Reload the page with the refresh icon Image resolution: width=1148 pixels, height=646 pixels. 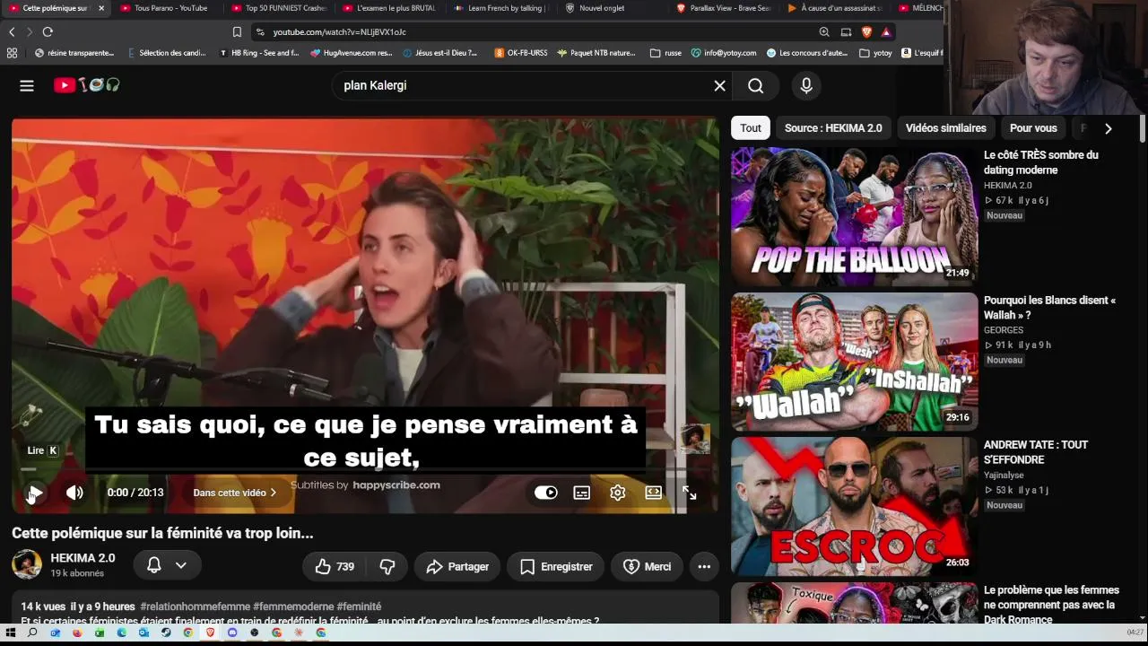pos(48,31)
